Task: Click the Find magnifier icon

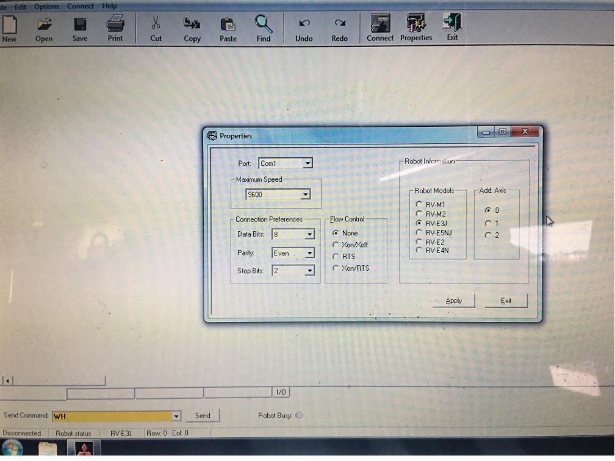Action: point(263,24)
